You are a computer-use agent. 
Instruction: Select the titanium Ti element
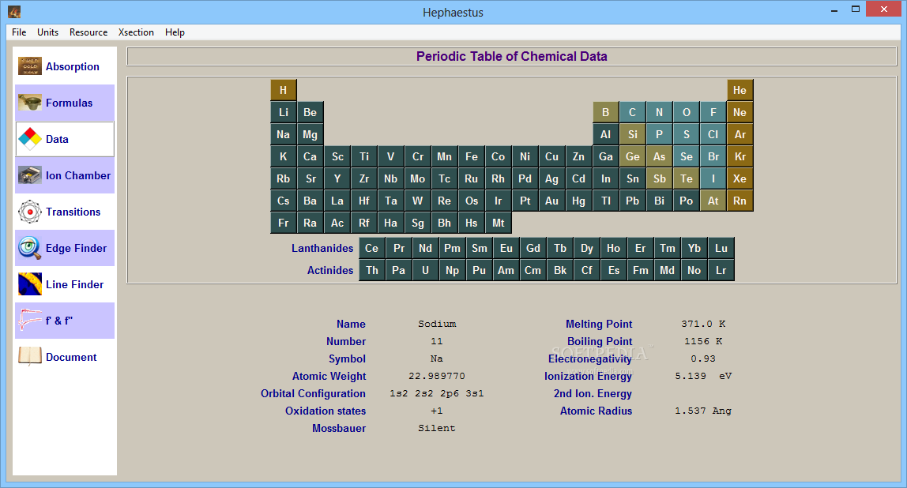pyautogui.click(x=364, y=156)
